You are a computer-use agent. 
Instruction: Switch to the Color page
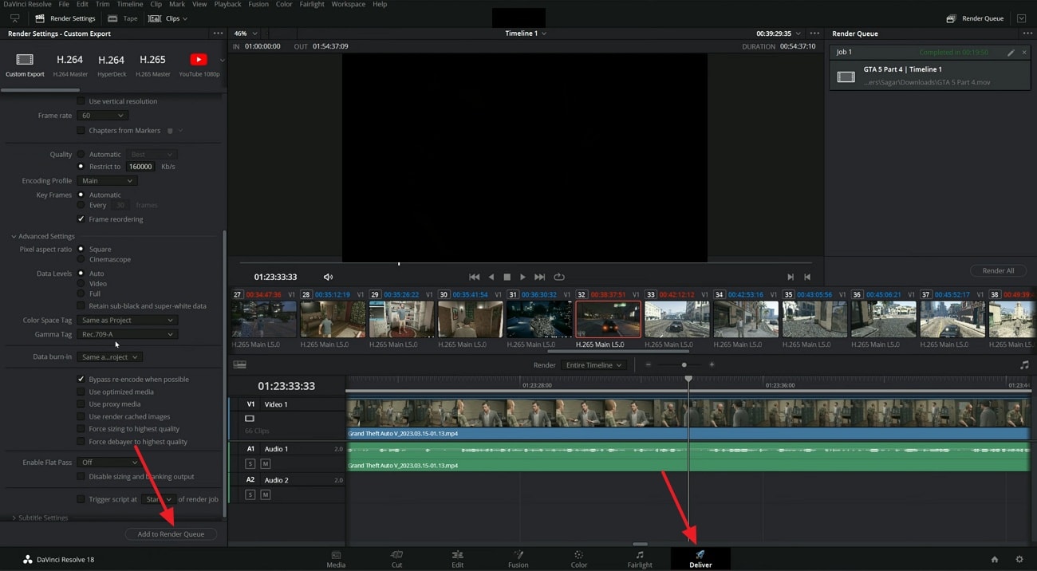point(578,558)
